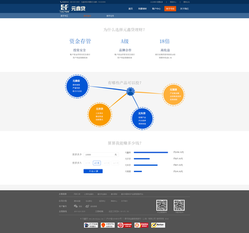Click the phone icon beside the hotline number
Screen dimensions: 249x233
point(61,2)
